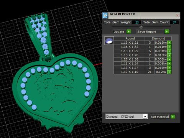Click green arrow for 1.13 X 1.21 row

pos(169,43)
